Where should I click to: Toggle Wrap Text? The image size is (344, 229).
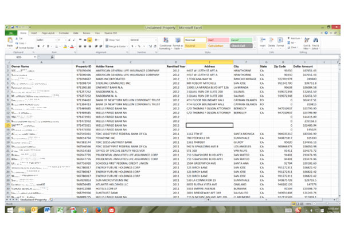coord(112,40)
